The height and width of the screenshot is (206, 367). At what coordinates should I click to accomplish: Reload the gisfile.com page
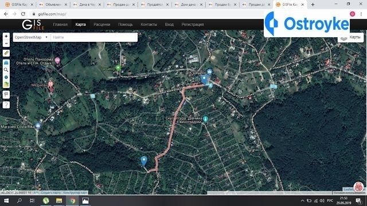point(23,14)
